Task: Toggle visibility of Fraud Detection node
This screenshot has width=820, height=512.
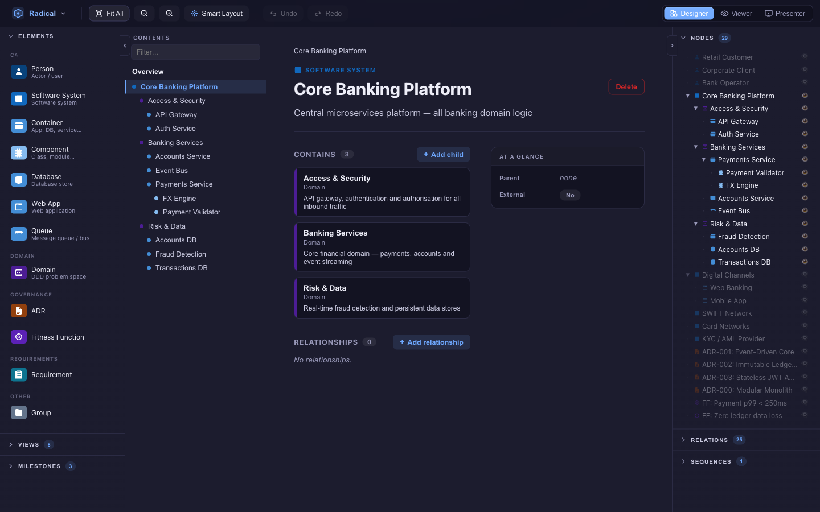Action: point(805,236)
